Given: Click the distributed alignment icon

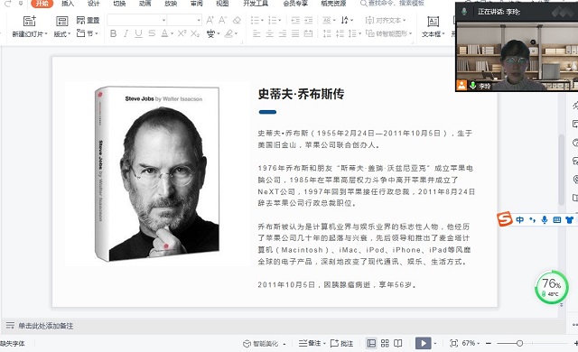Looking at the screenshot, I should (x=308, y=34).
